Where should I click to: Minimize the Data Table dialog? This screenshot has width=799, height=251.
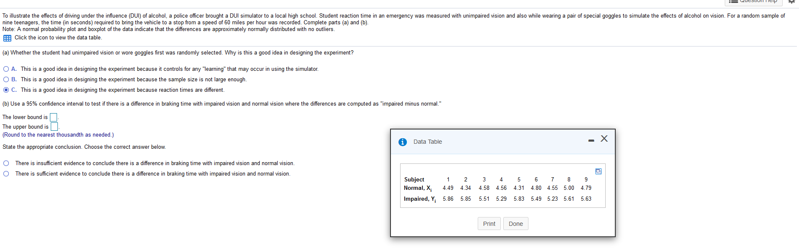click(591, 140)
